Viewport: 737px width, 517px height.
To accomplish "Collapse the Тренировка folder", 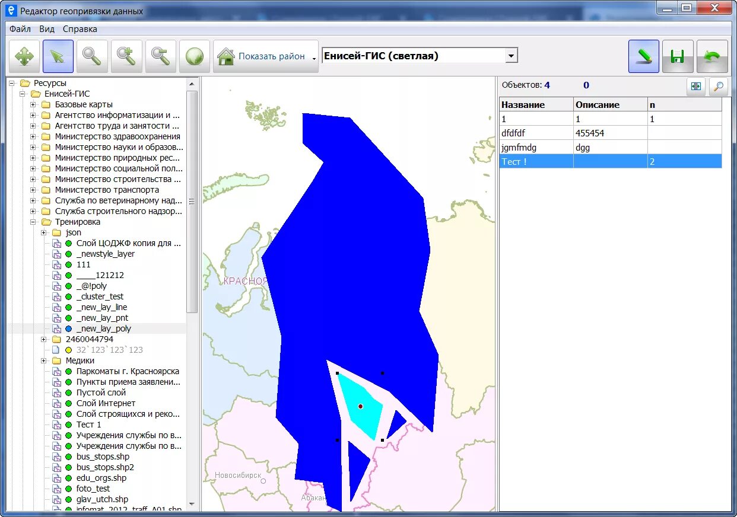I will click(x=33, y=222).
